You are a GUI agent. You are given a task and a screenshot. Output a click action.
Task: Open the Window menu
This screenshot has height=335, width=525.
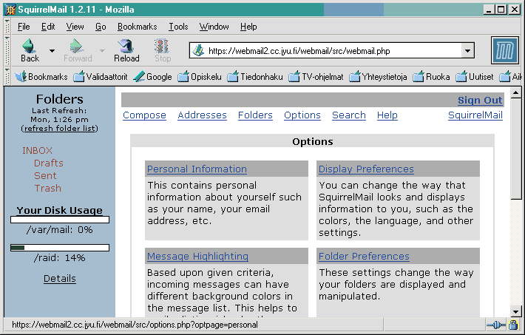pos(214,27)
